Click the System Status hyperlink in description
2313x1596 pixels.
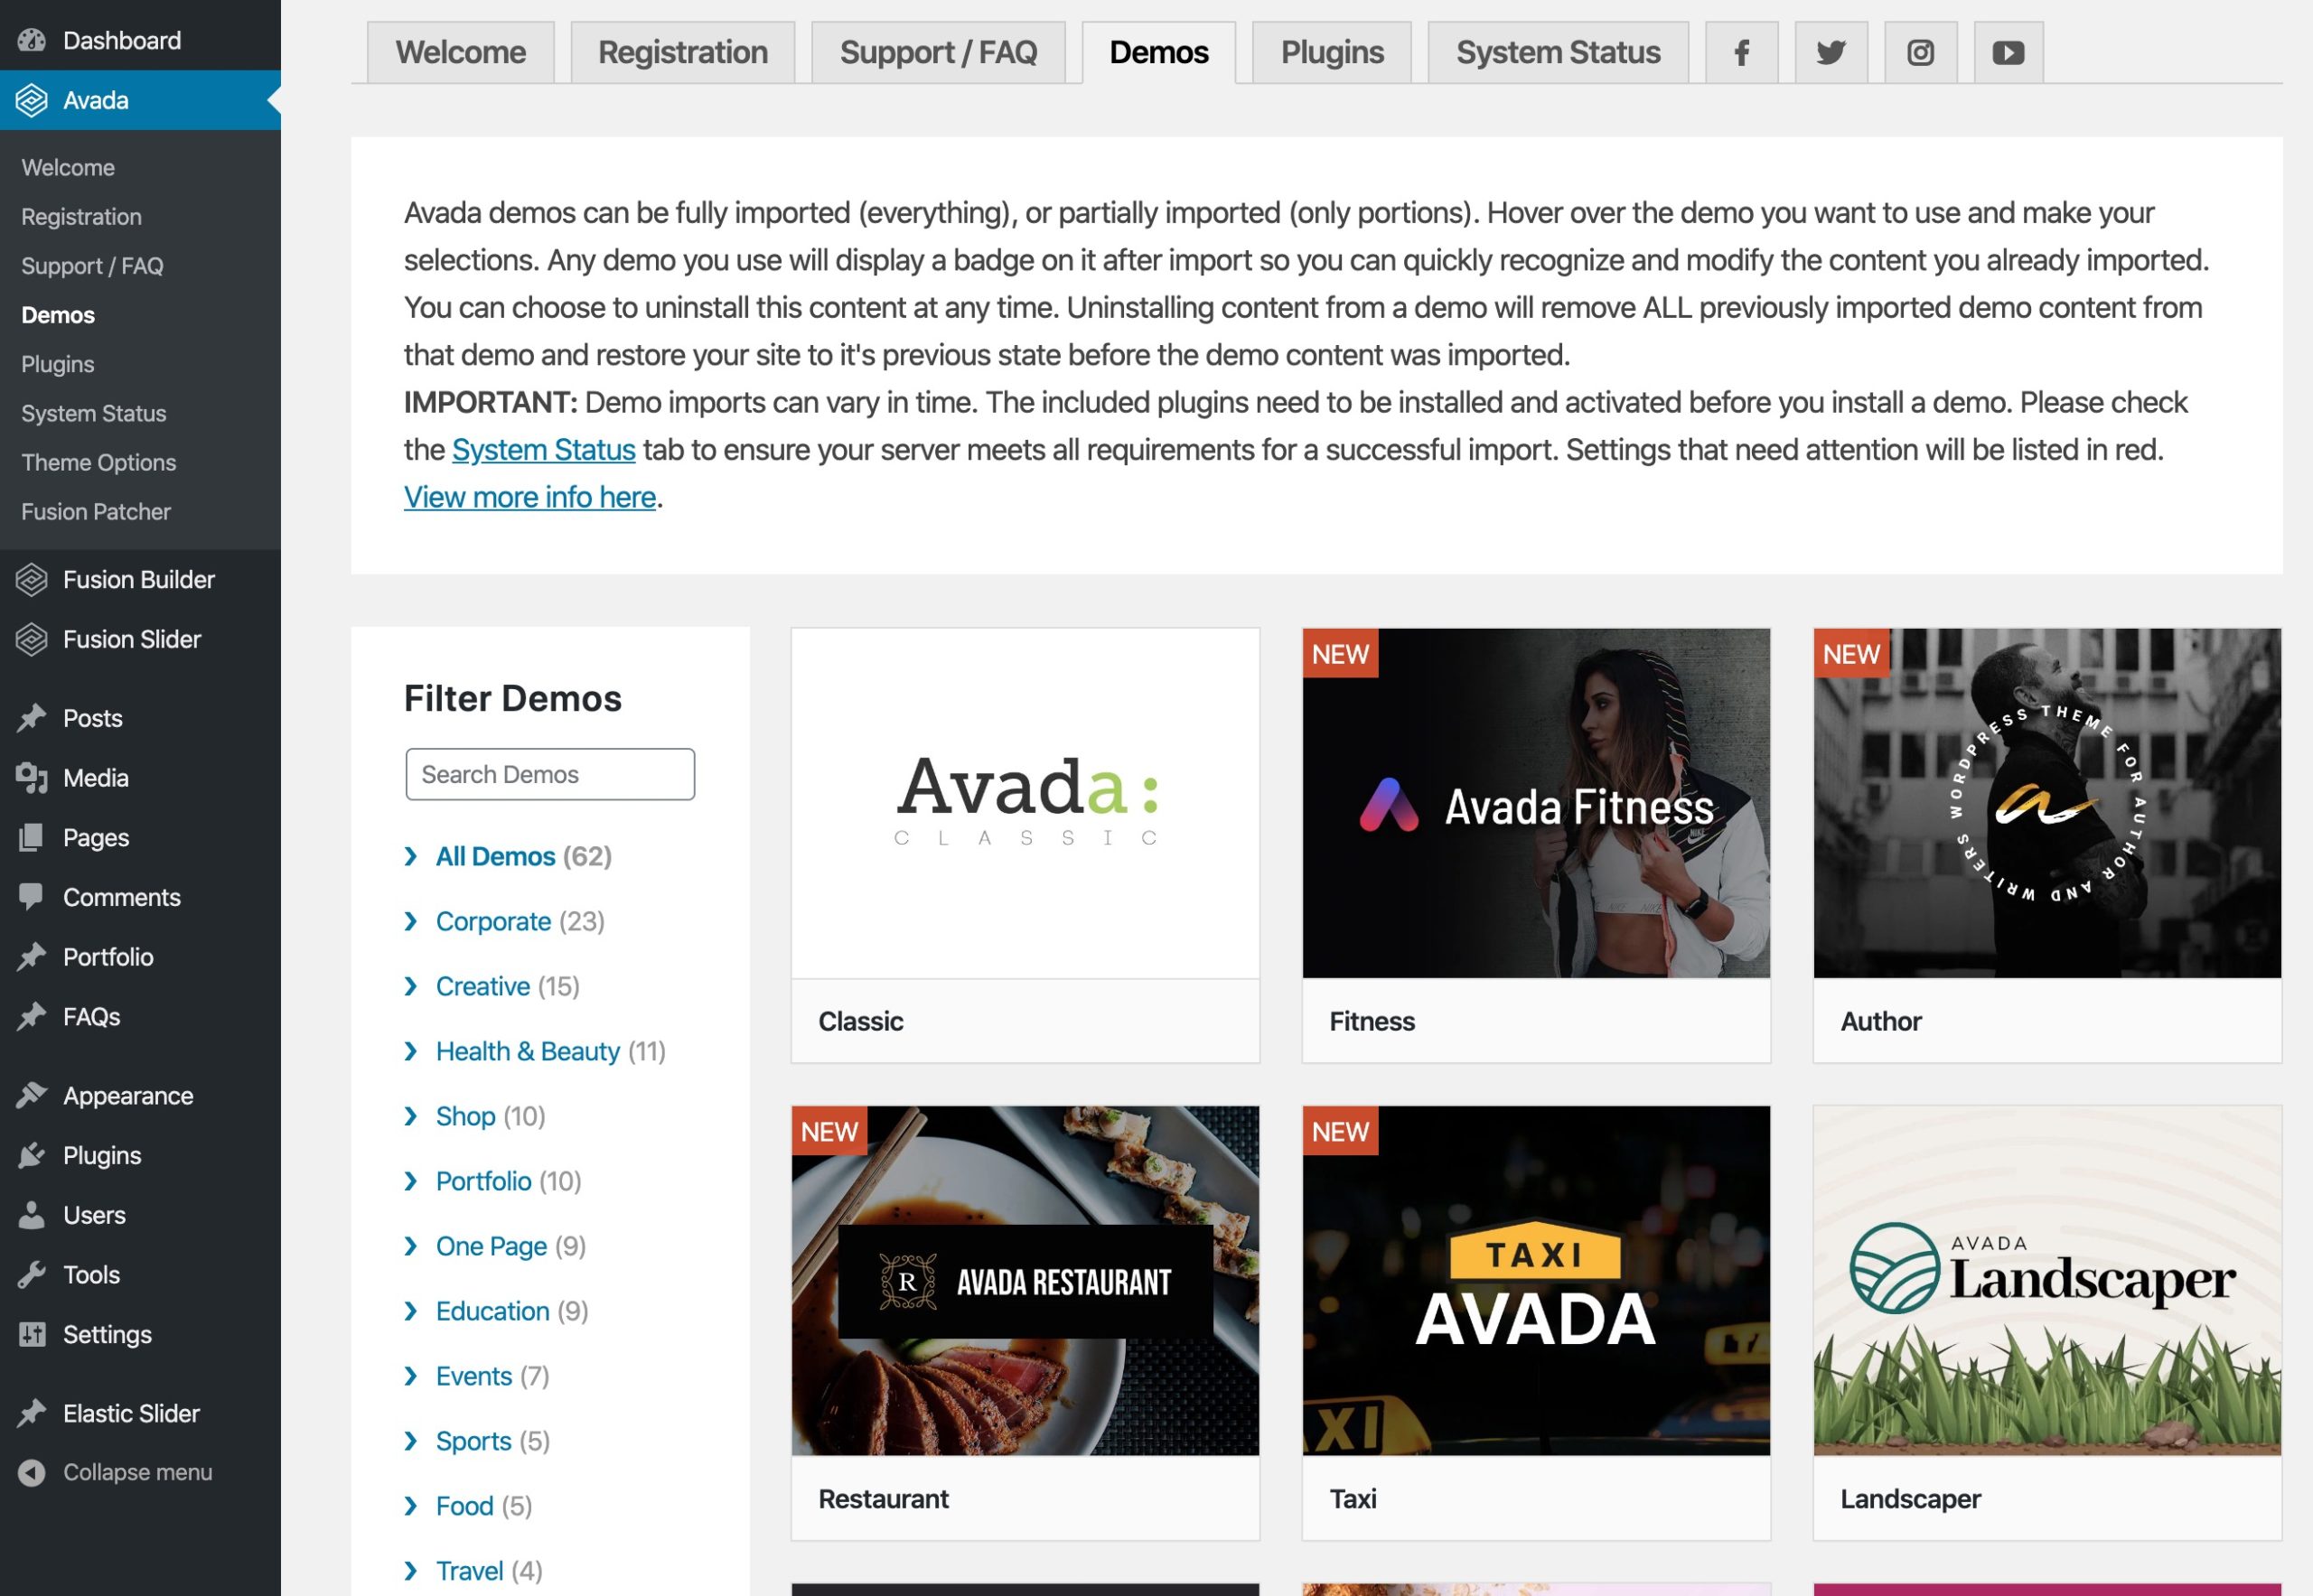pyautogui.click(x=543, y=448)
